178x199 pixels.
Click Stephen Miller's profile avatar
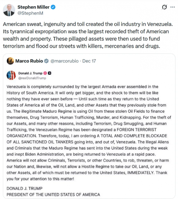coord(9,10)
